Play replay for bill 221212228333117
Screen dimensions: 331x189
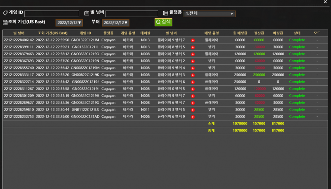(193, 75)
